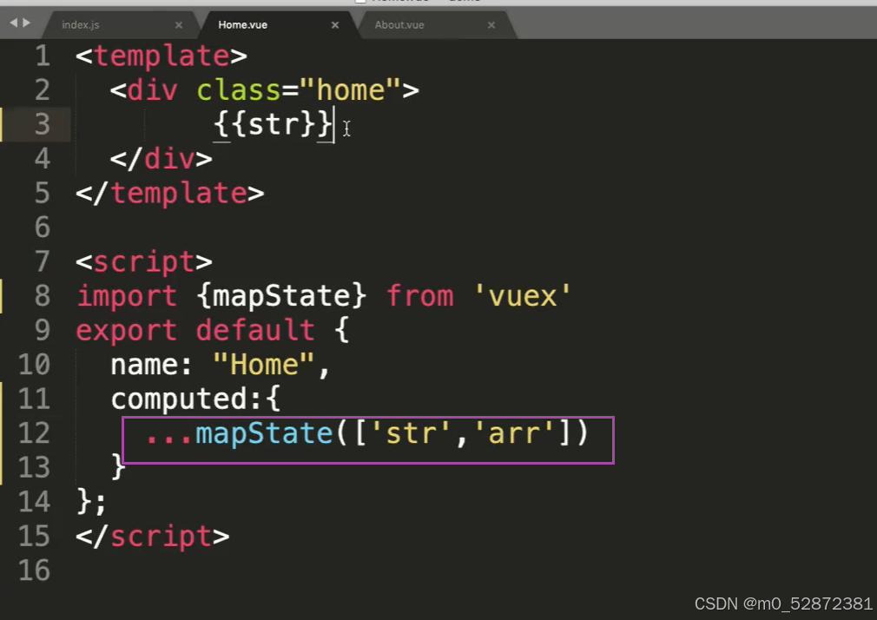The width and height of the screenshot is (877, 620).
Task: Click the name property on line 10
Action: pos(144,365)
